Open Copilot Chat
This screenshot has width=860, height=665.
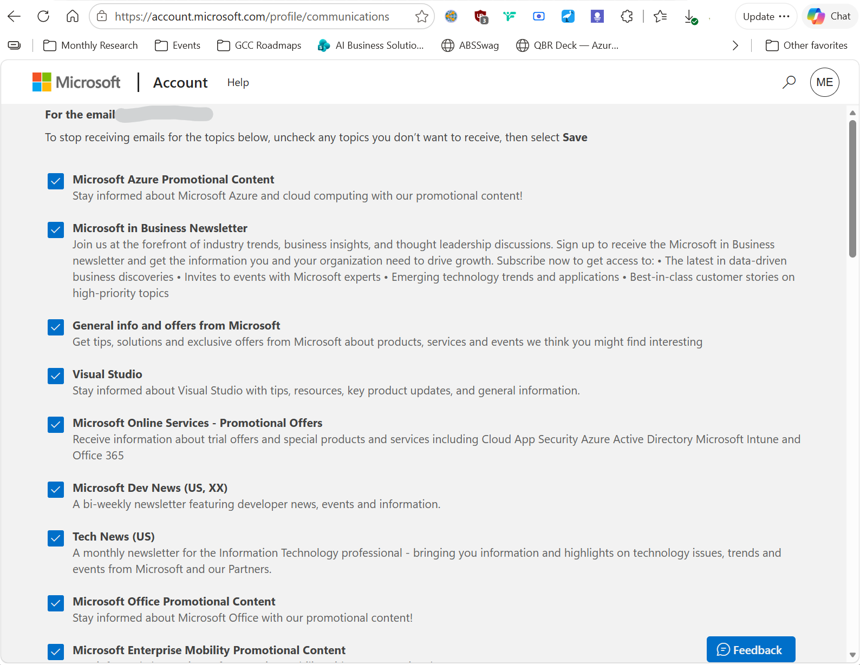[829, 16]
